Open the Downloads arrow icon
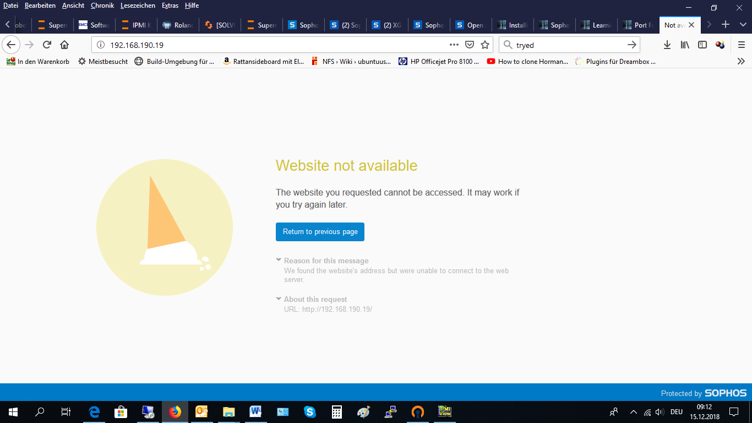This screenshot has height=423, width=752. click(667, 45)
